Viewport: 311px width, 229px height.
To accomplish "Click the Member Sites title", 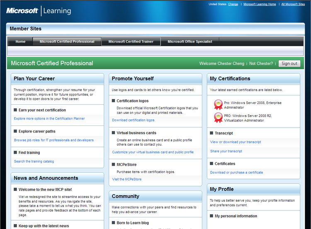I will 26,29.
